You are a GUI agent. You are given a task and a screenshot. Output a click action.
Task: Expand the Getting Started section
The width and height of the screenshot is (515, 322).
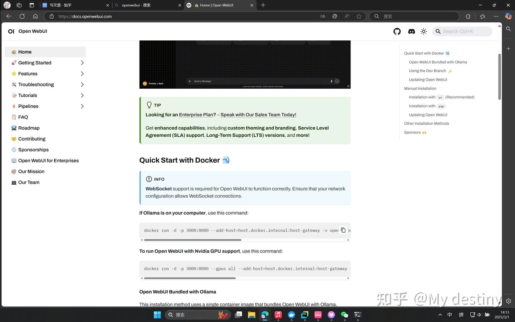(82, 63)
